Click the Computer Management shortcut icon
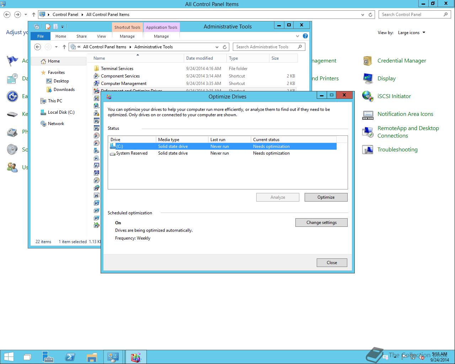The image size is (455, 364). coord(96,84)
